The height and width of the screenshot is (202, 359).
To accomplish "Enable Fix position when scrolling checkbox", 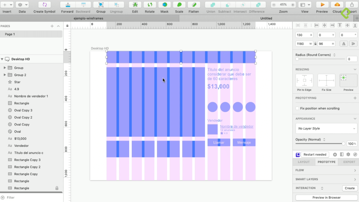I will tap(297, 108).
